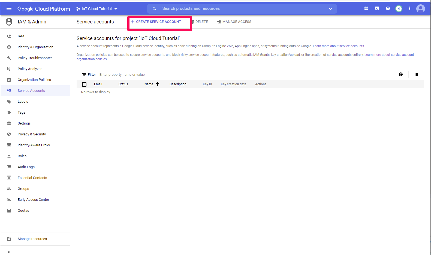Collapse the left navigation panel
The width and height of the screenshot is (431, 255).
click(x=9, y=252)
